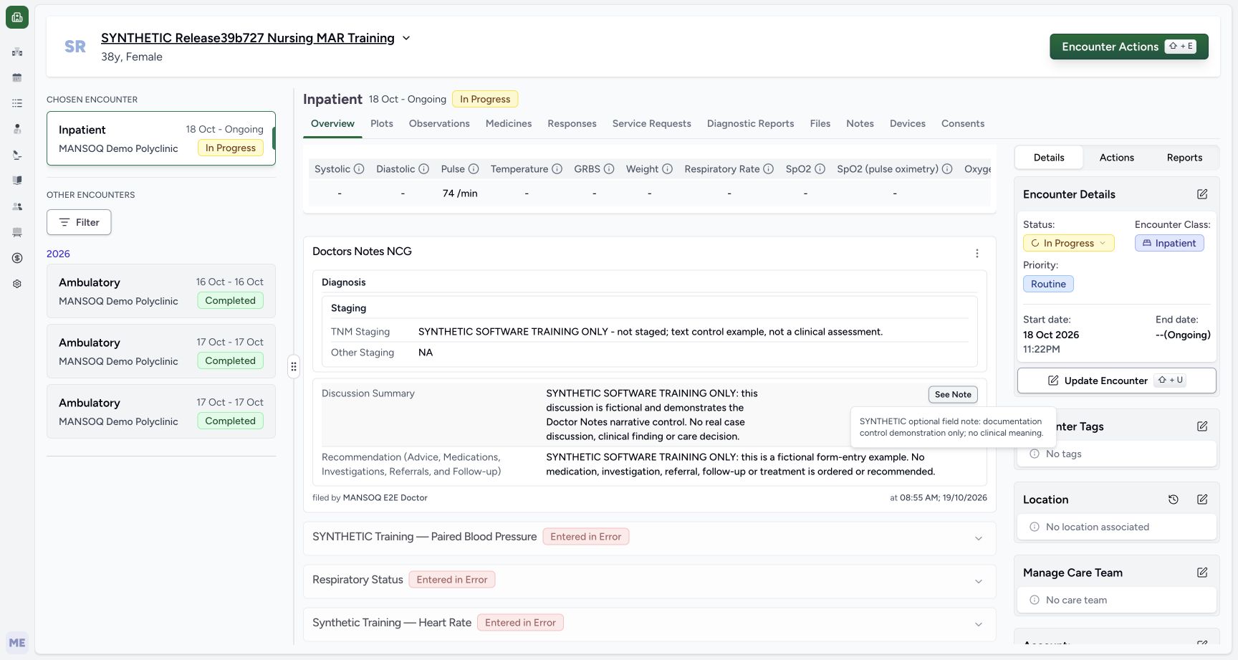Open the SYNTHETIC Release39b727 patient name link
The width and height of the screenshot is (1238, 660).
point(248,38)
